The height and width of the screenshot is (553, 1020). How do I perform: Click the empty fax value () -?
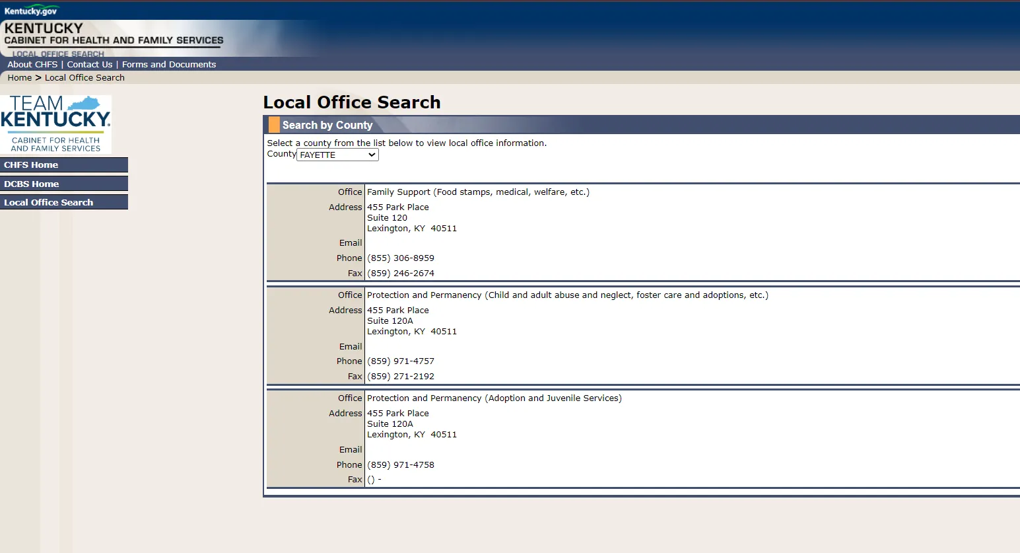tap(374, 480)
